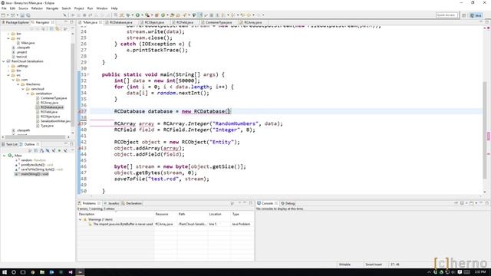Select the Package Explorer tab
Image resolution: width=491 pixels, height=276 pixels.
15,22
